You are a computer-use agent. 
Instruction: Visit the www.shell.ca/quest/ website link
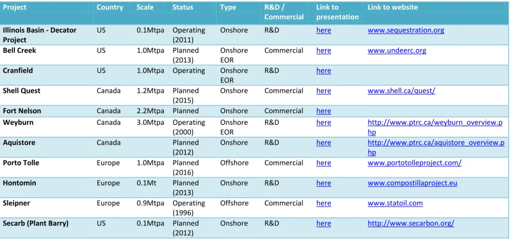point(401,91)
